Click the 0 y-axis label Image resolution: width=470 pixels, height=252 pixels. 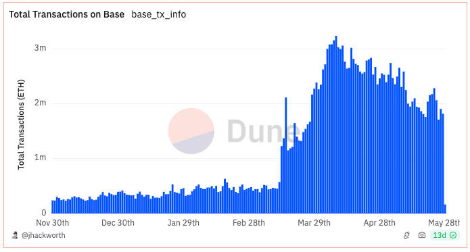click(x=44, y=213)
